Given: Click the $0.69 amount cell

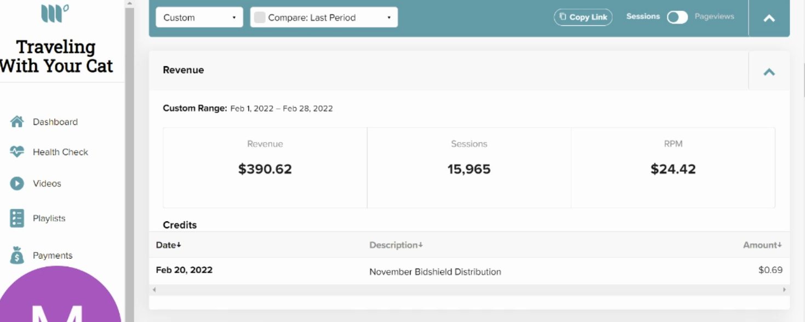Looking at the screenshot, I should (770, 270).
